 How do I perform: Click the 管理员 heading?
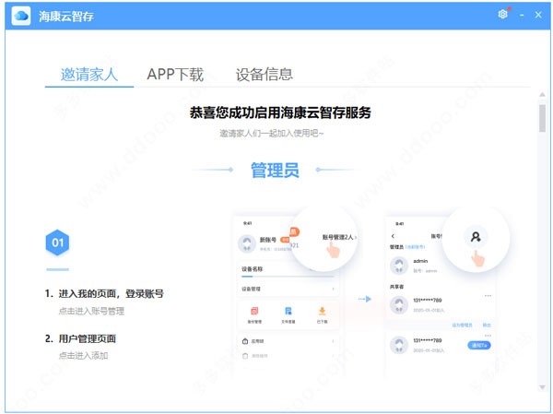(x=275, y=170)
